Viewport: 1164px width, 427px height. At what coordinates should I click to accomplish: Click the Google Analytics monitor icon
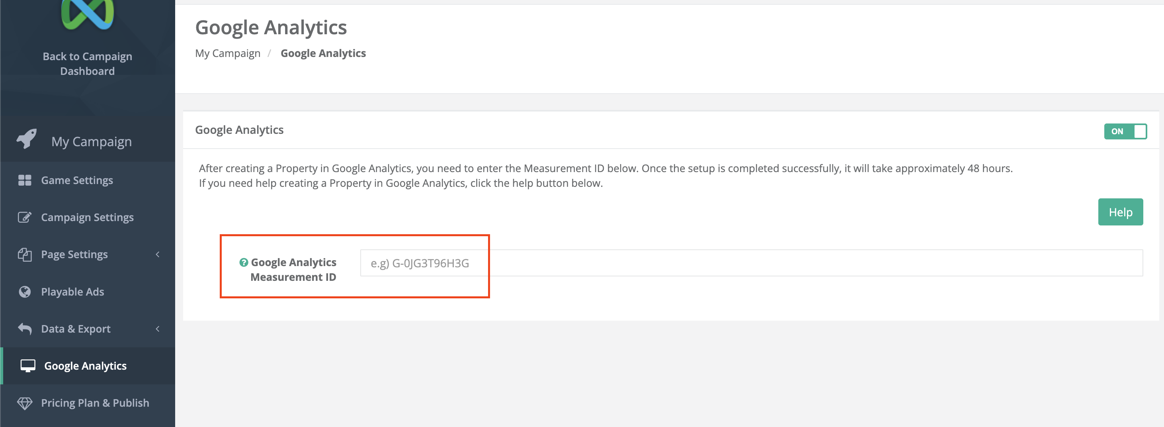[x=28, y=366]
